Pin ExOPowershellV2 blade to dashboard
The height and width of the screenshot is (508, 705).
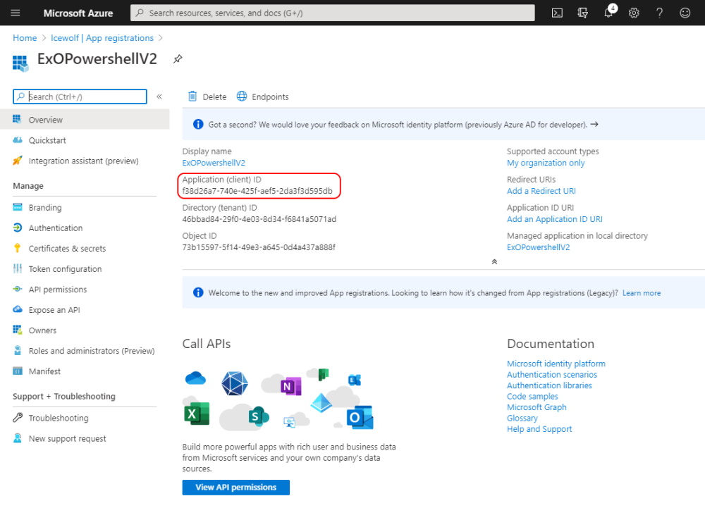[178, 59]
